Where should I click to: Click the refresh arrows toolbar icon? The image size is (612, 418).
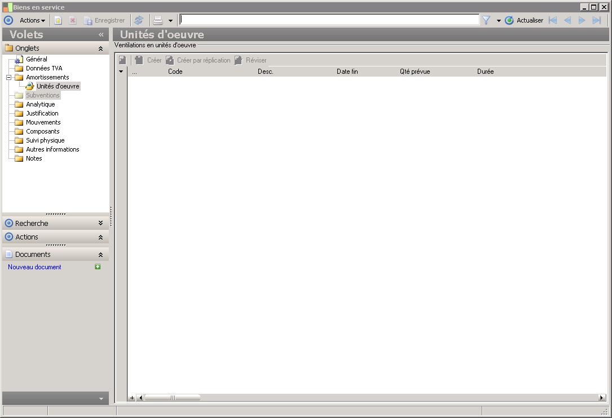[139, 20]
